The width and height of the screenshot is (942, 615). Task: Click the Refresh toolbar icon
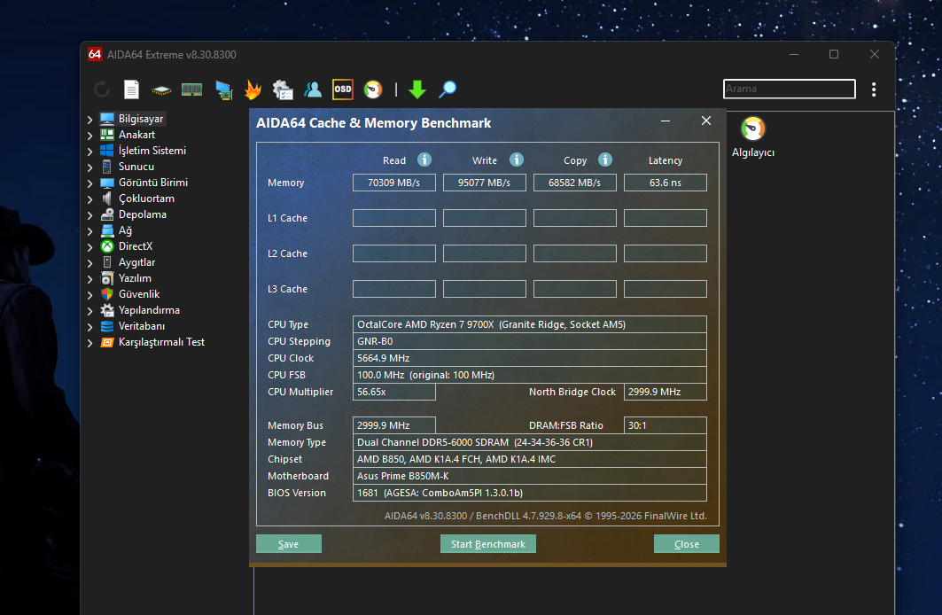(102, 90)
